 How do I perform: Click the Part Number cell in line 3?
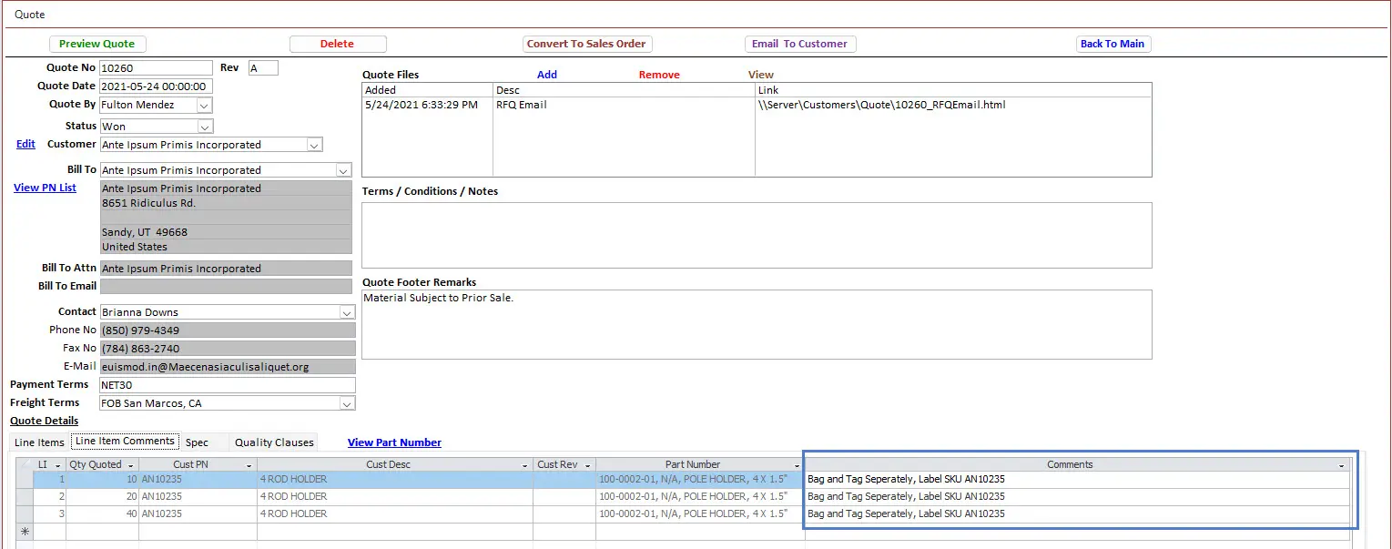click(701, 513)
